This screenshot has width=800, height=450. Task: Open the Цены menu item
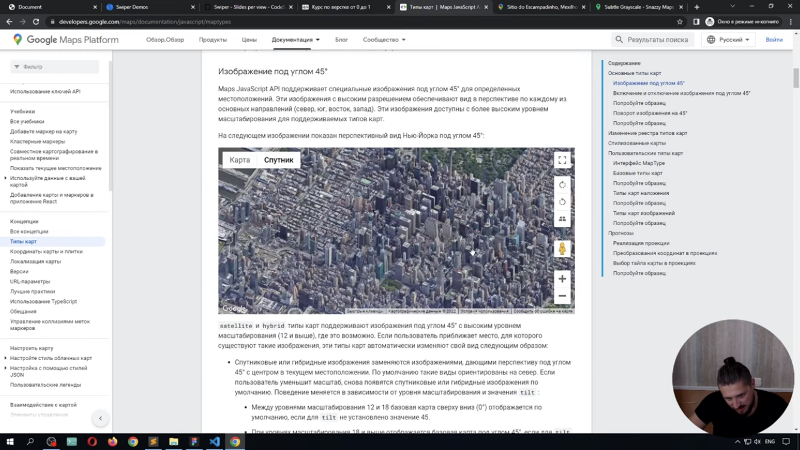249,40
